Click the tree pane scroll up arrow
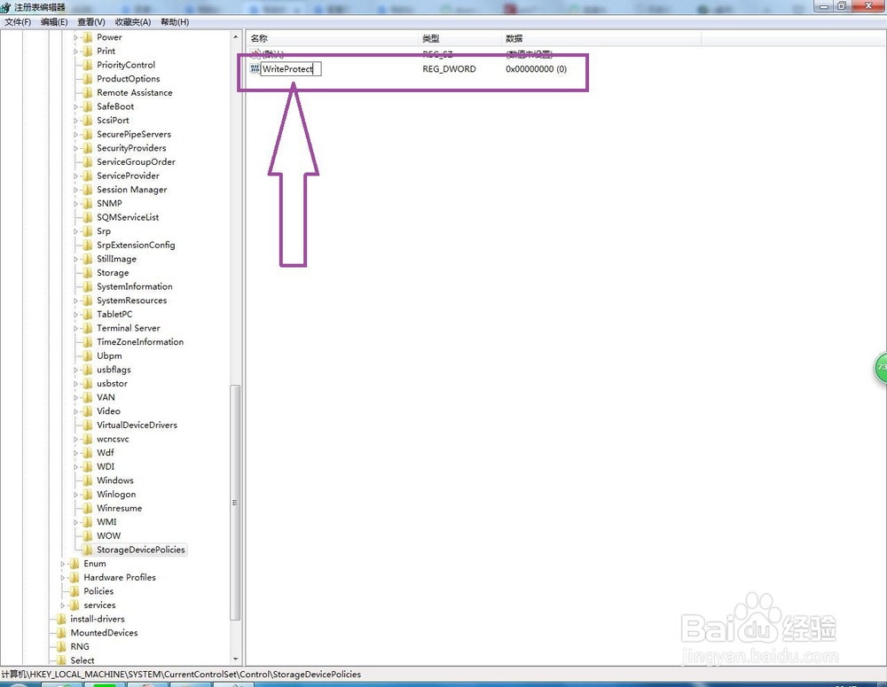This screenshot has height=687, width=887. click(235, 36)
